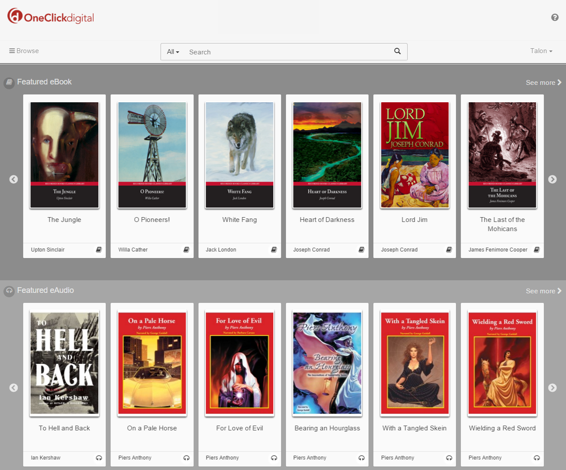This screenshot has width=566, height=470.
Task: Open For Love of Evil title link
Action: tap(240, 428)
